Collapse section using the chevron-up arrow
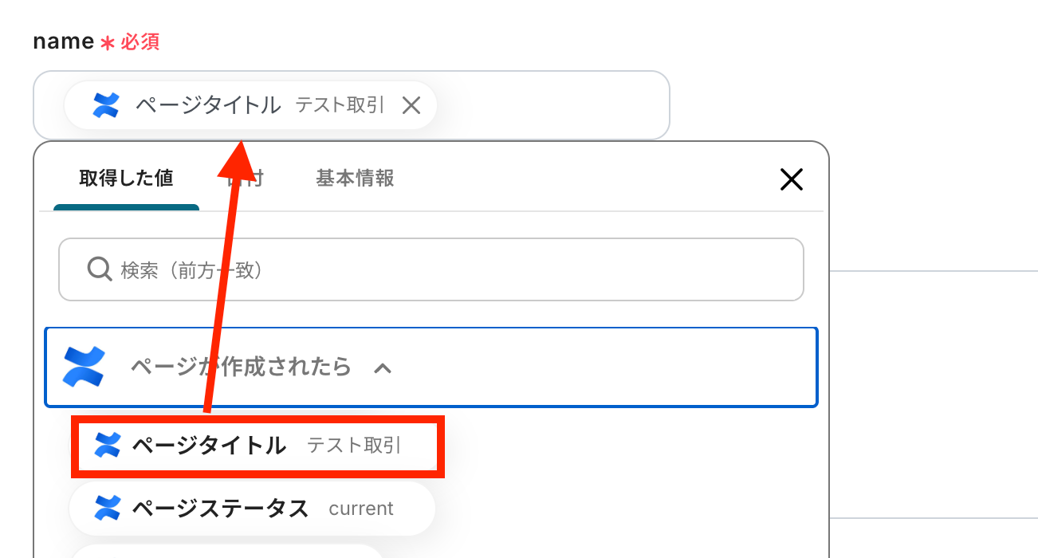The height and width of the screenshot is (558, 1038). coord(383,367)
